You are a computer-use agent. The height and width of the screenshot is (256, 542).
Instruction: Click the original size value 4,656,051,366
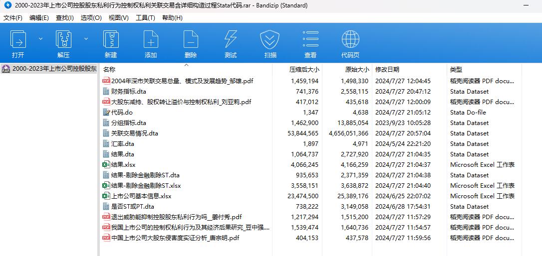click(348, 133)
